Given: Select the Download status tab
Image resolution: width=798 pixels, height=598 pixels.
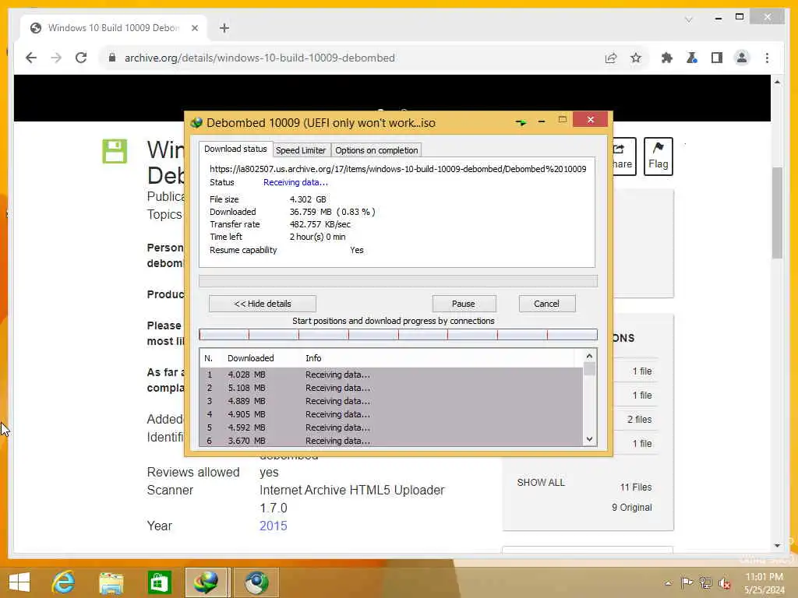Looking at the screenshot, I should (x=235, y=149).
